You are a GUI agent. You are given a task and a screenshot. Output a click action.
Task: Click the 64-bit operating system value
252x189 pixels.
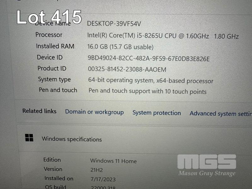[x=151, y=80]
